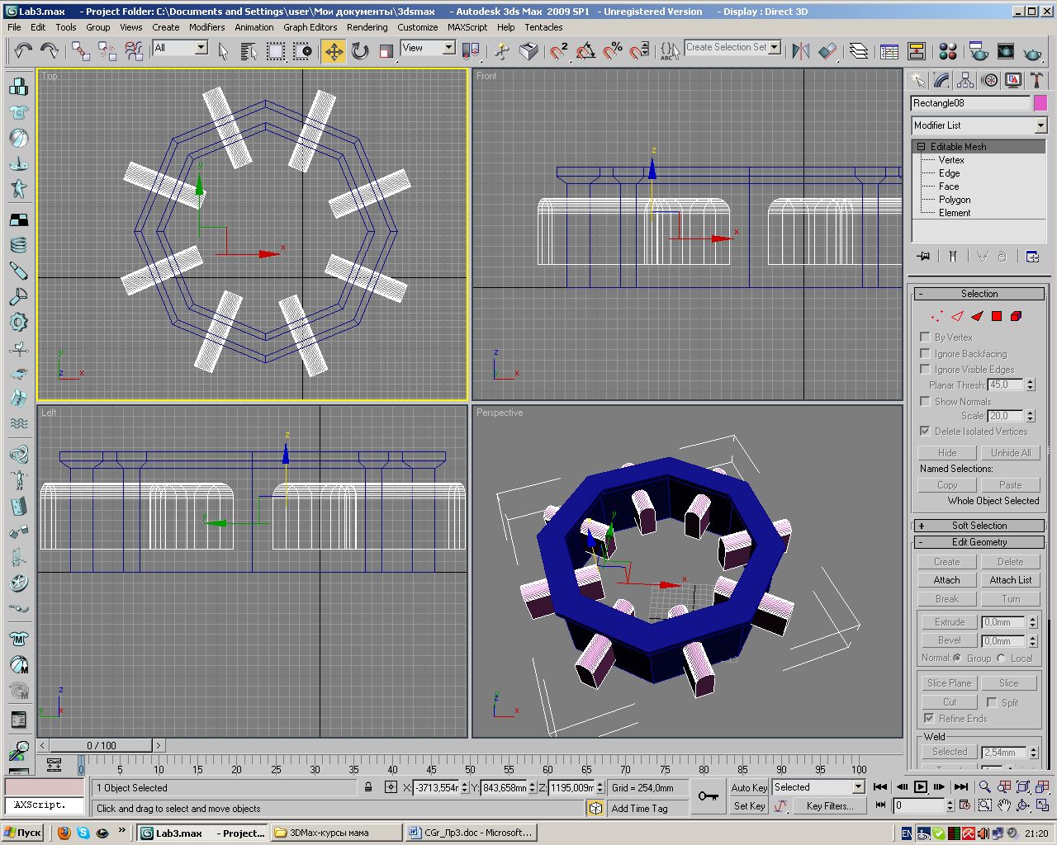Click the pink object color swatch
Viewport: 1057px width, 845px height.
[x=1040, y=103]
